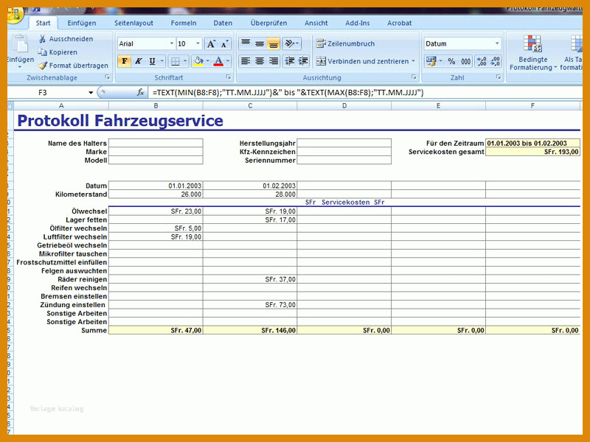This screenshot has height=442, width=590.
Task: Click Zeilenumbruch wrap text button
Action: [x=345, y=43]
